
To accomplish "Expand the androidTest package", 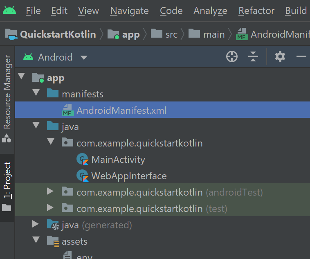I will pos(50,191).
